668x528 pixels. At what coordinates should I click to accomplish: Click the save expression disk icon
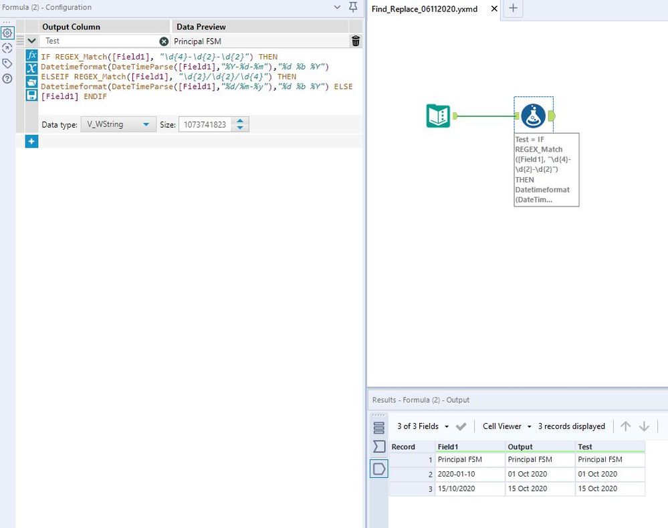[31, 95]
